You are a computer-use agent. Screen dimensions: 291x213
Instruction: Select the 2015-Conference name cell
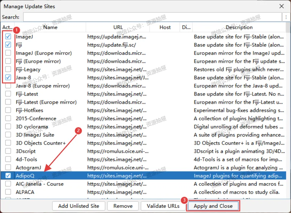click(50, 118)
